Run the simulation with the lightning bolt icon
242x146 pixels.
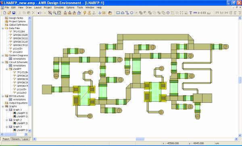click(85, 13)
